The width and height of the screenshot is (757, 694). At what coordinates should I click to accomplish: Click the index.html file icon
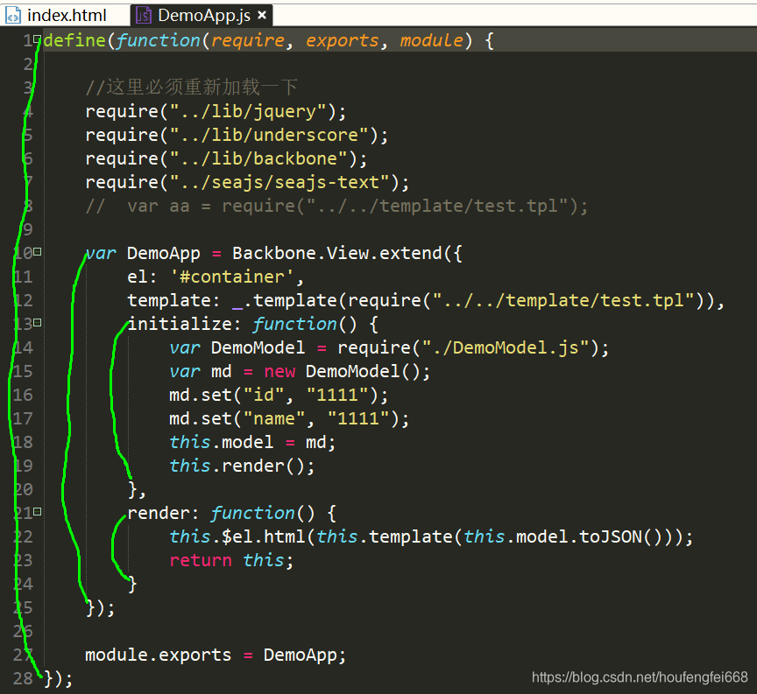point(13,16)
